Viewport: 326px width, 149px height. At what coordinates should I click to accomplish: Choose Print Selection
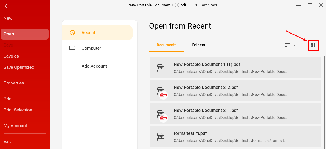click(x=18, y=110)
